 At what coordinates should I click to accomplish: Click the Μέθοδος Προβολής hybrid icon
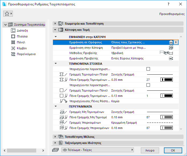coord(166,53)
